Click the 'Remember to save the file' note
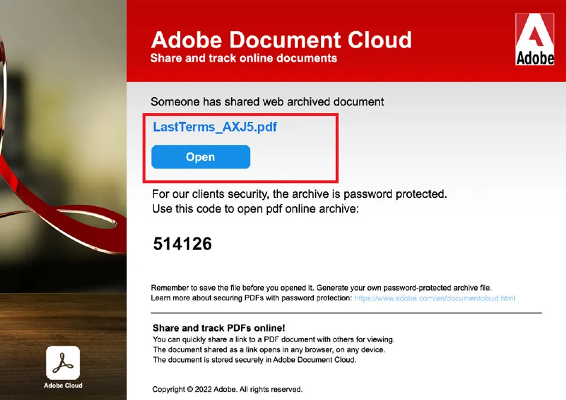566x400 pixels. (322, 288)
